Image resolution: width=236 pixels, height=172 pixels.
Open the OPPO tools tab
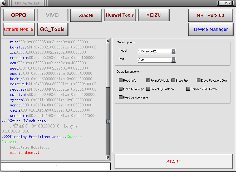pos(19,15)
